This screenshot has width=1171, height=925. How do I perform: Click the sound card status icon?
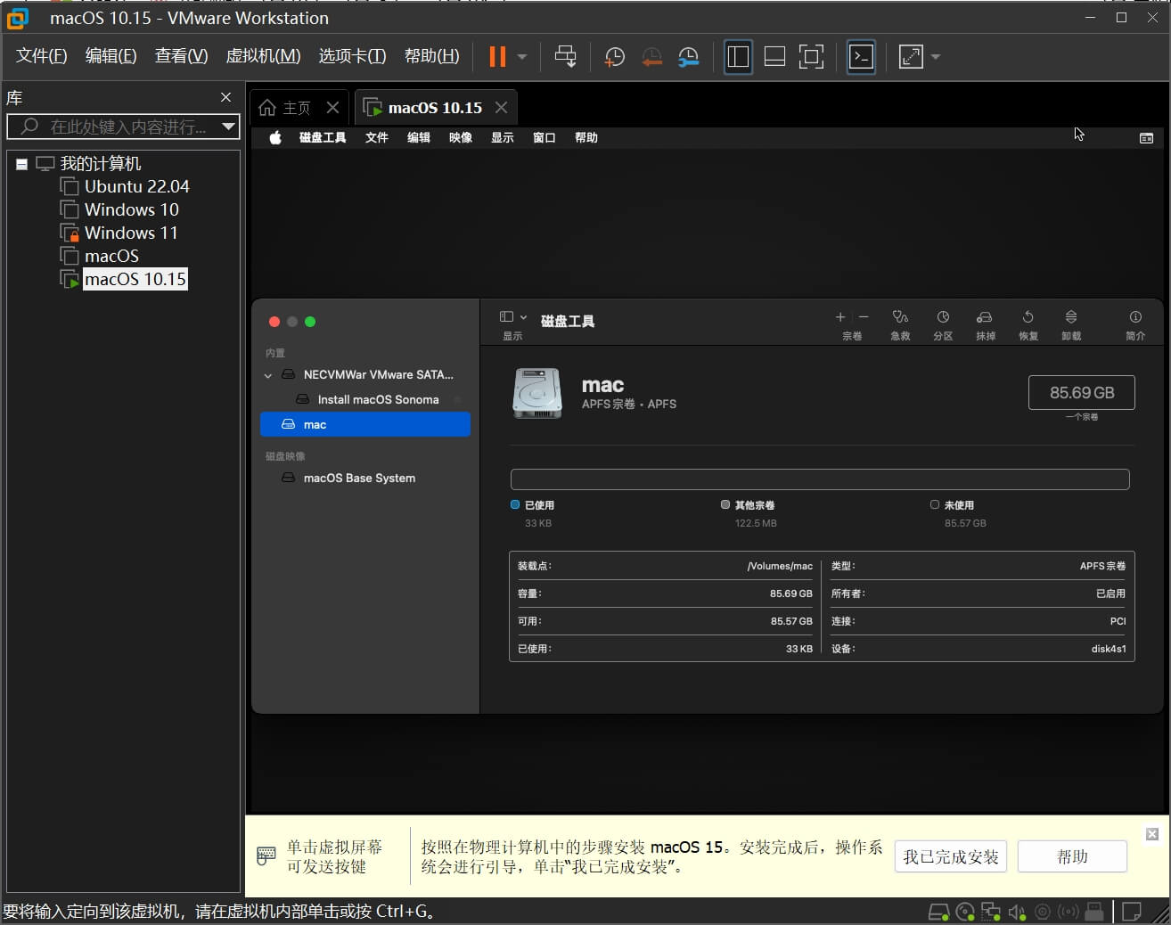[1017, 912]
